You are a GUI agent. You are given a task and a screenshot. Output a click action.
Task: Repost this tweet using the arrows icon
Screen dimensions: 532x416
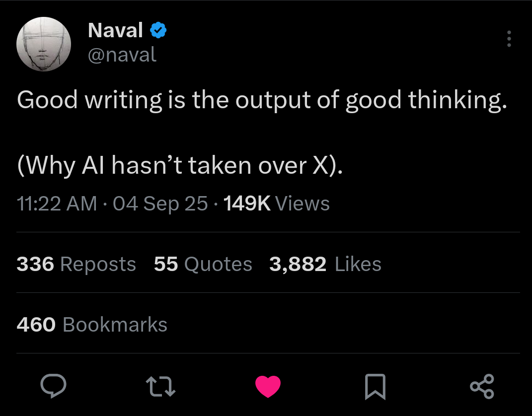[x=160, y=387]
